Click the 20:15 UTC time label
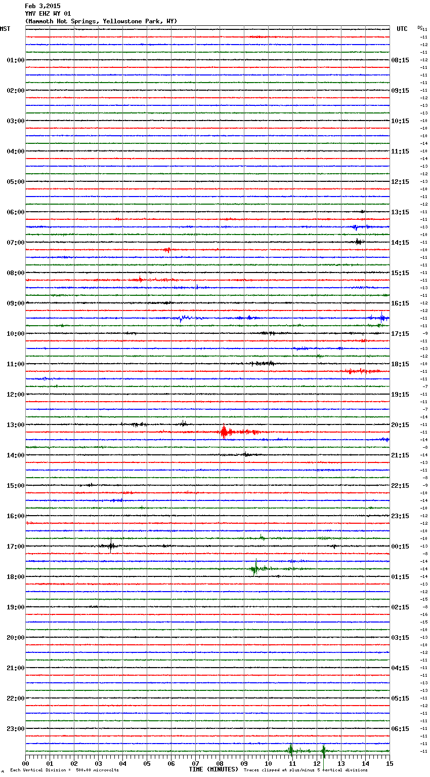 [400, 425]
